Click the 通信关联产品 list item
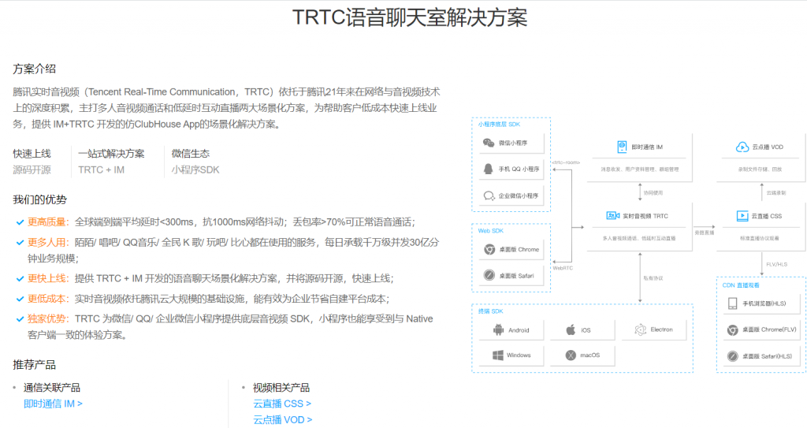The height and width of the screenshot is (428, 807). click(x=52, y=388)
